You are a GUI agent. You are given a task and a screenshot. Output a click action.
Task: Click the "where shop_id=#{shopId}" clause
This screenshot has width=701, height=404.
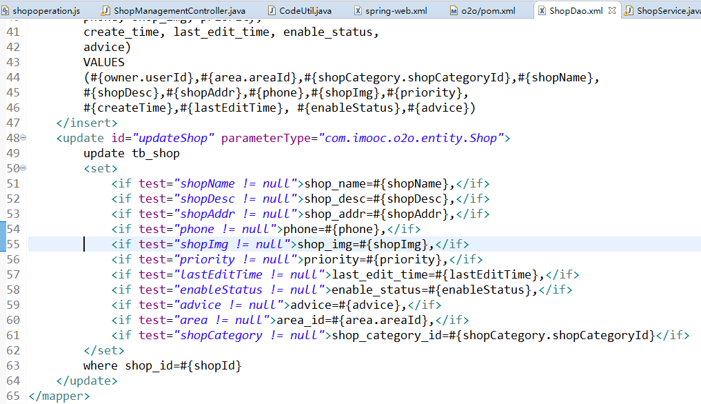coord(162,366)
